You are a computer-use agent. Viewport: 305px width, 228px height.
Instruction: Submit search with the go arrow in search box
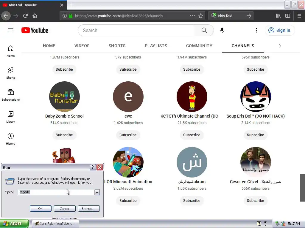coord(249,16)
